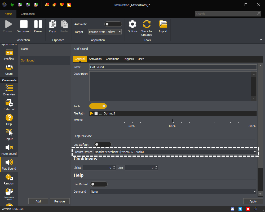Enable Use Default output device
The image size is (265, 212).
point(103,144)
